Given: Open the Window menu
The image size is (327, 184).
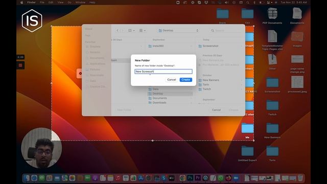Looking at the screenshot, I should (80, 3).
